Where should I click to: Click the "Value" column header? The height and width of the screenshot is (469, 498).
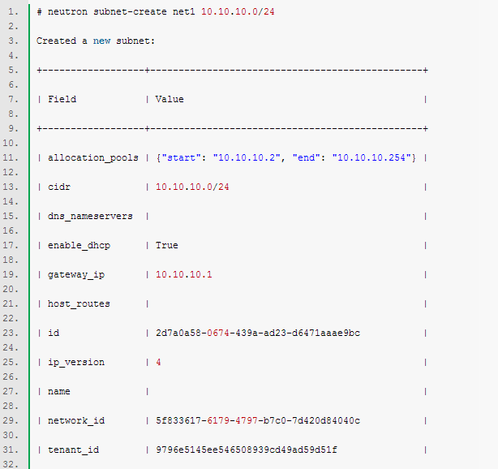tap(170, 99)
